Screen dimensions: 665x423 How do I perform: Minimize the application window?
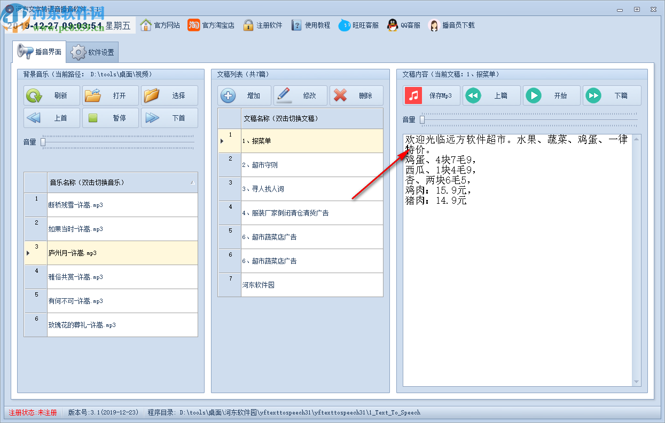pyautogui.click(x=619, y=9)
